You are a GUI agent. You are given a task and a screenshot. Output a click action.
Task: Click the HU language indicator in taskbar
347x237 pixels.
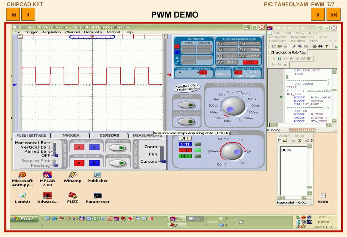click(x=241, y=222)
